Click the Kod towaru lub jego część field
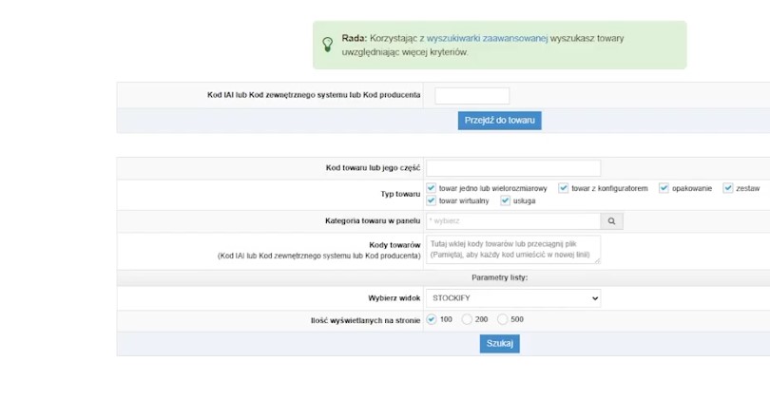Viewport: 770px width, 400px height. (513, 168)
